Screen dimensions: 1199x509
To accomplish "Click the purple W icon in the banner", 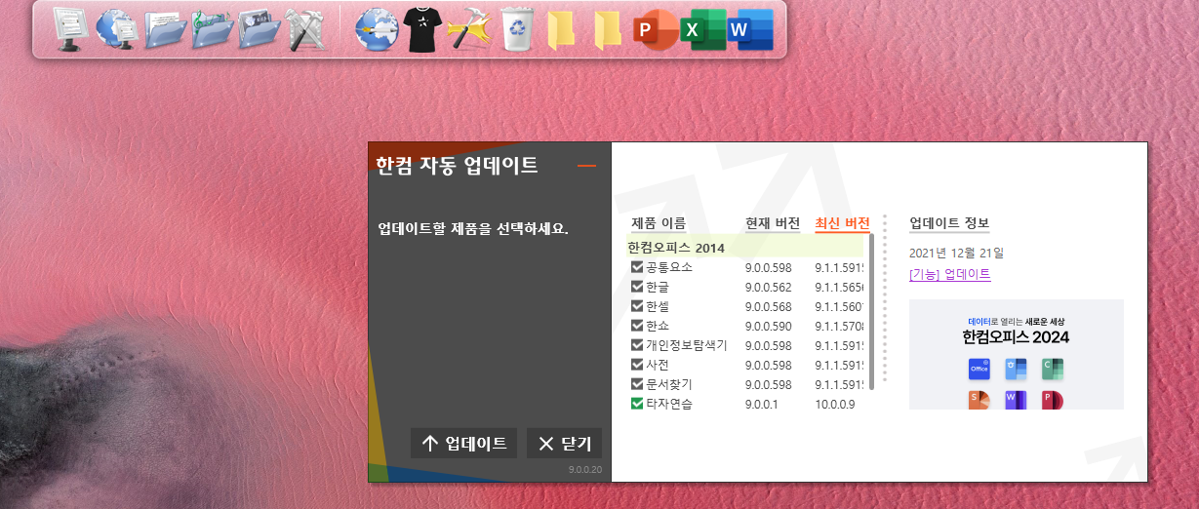I will (x=1016, y=400).
